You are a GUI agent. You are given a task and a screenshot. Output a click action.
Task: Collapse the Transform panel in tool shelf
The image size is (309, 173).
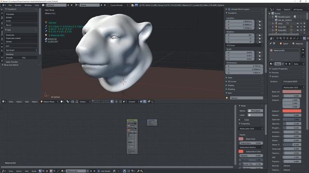click(x=6, y=9)
